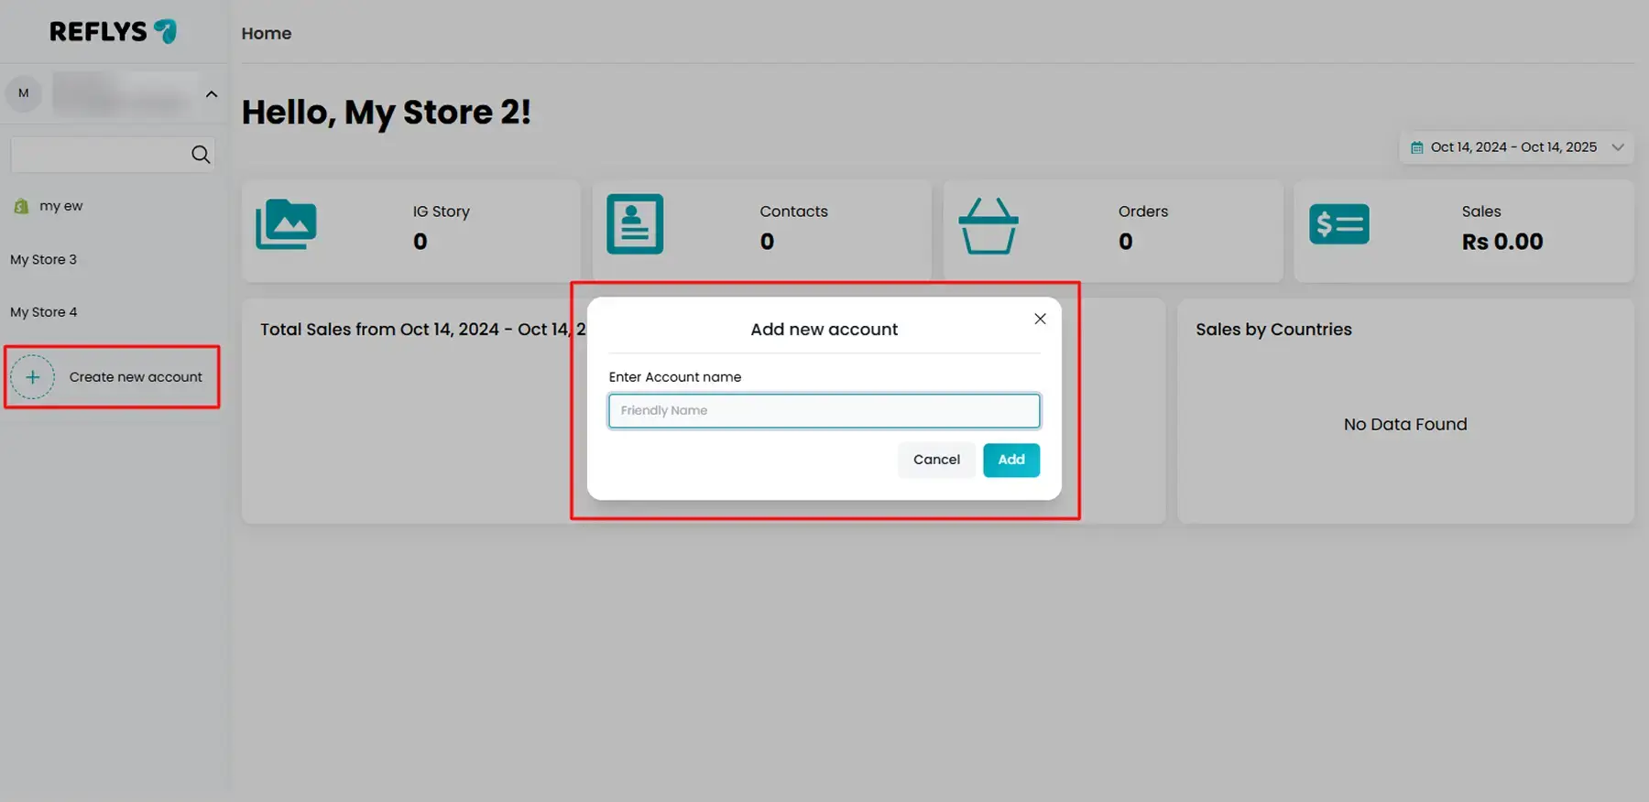Close the Add new account dialog

pyautogui.click(x=1040, y=319)
